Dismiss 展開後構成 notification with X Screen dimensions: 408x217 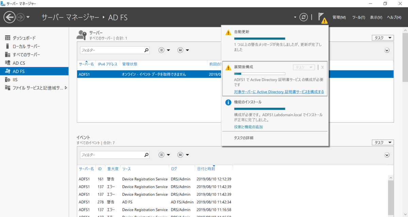pyautogui.click(x=322, y=67)
